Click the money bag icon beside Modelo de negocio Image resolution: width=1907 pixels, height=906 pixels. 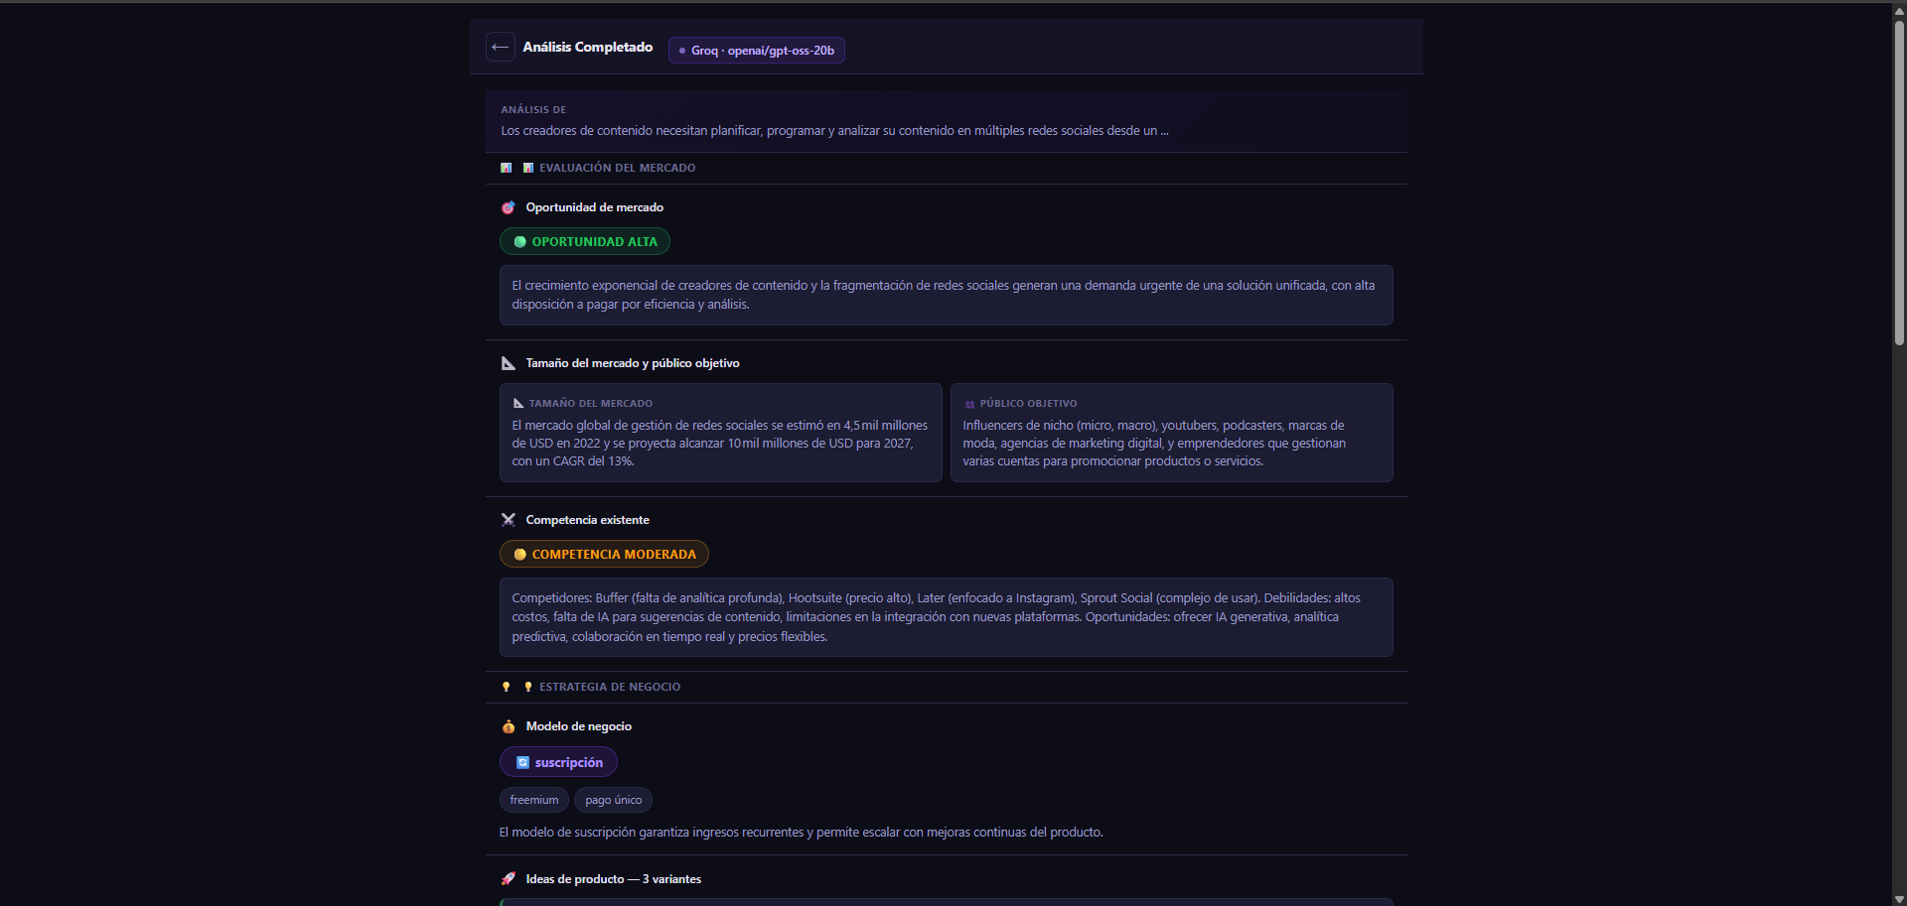(509, 726)
